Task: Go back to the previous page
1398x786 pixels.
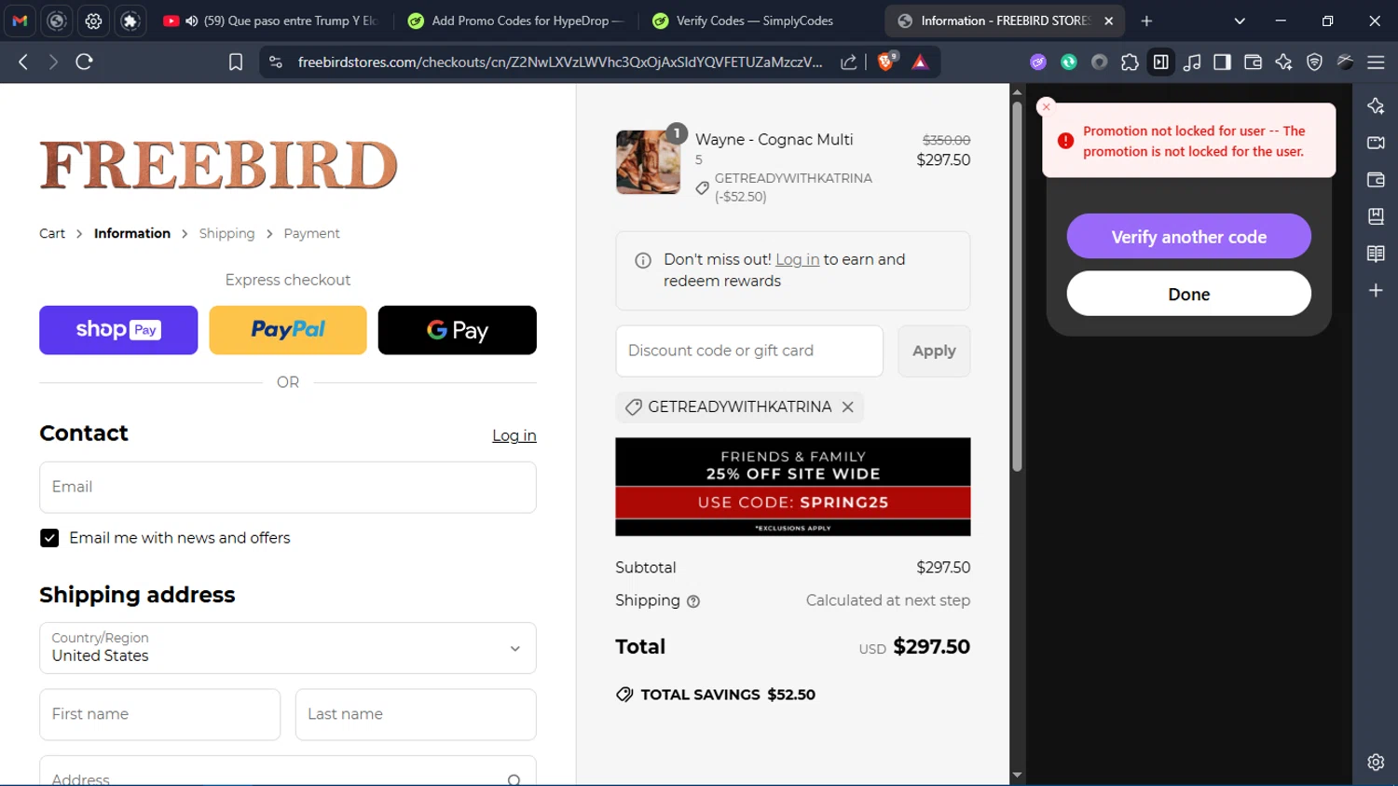Action: click(23, 62)
